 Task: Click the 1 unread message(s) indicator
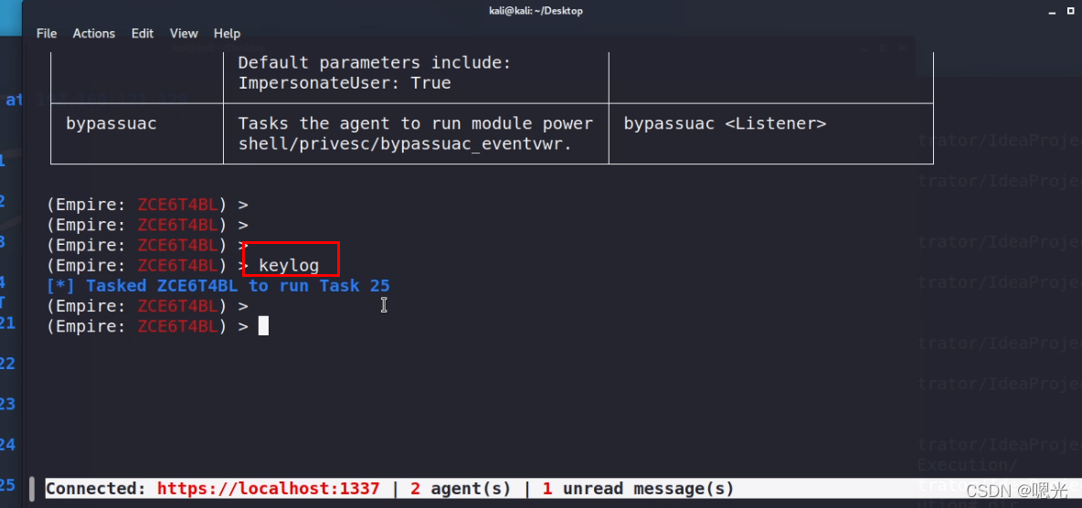tap(638, 489)
